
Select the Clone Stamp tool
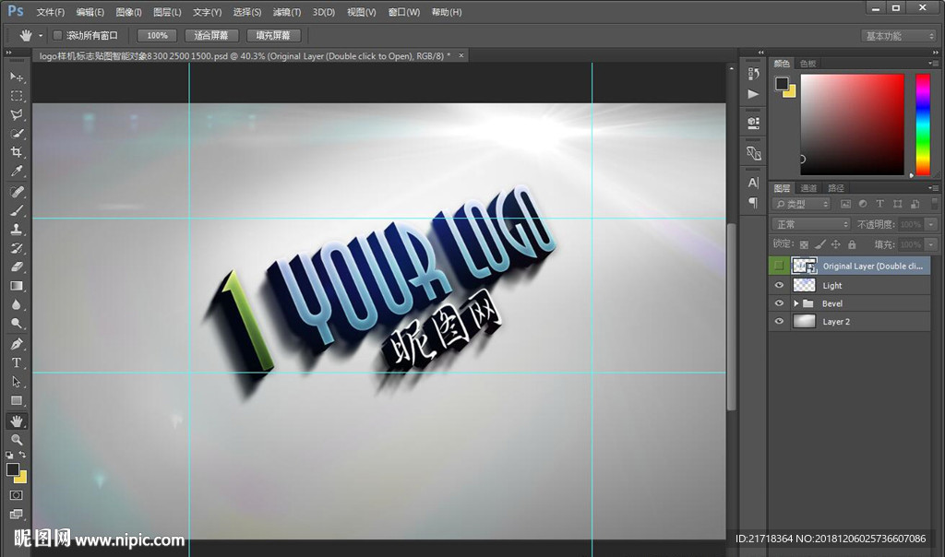17,230
